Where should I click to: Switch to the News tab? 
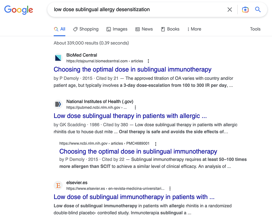point(144,29)
